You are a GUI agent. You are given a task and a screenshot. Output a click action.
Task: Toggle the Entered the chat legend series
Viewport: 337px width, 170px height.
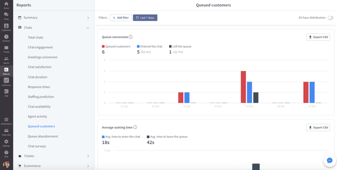coord(150,46)
